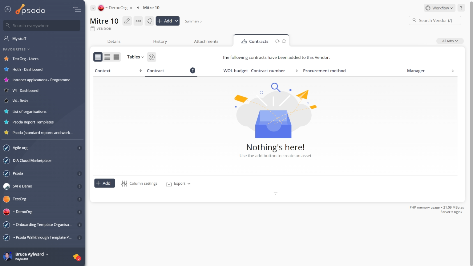Open TestOrg - Users favourite
The width and height of the screenshot is (473, 266).
[x=25, y=59]
